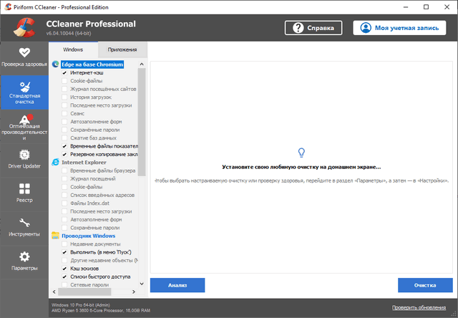Switch to the Windows tab

[x=73, y=49]
